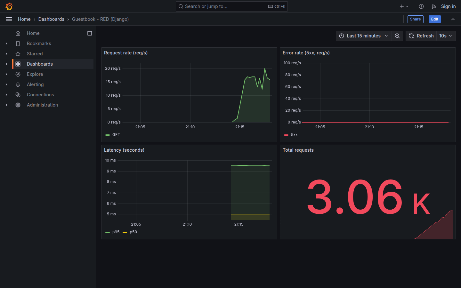Screen dimensions: 461x288
Task: Toggle the p50 series in legend
Action: pos(133,232)
